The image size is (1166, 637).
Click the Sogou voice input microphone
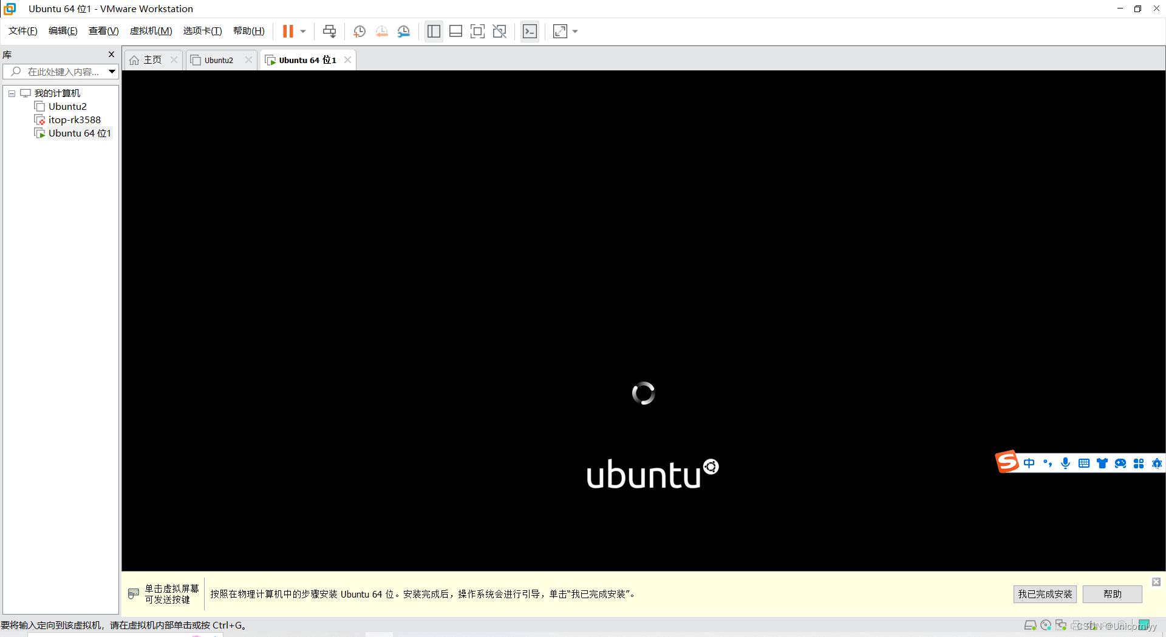[x=1066, y=463]
